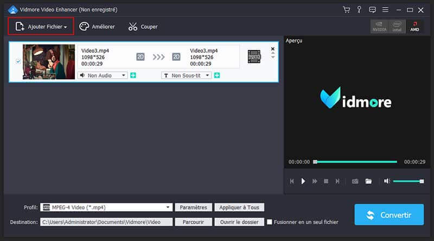Enable Fusionner en un seul fichier
The width and height of the screenshot is (434, 241).
[x=270, y=222]
